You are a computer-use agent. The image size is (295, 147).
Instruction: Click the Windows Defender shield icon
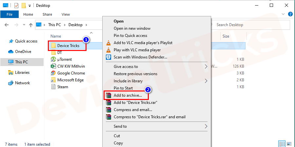pyautogui.click(x=108, y=57)
